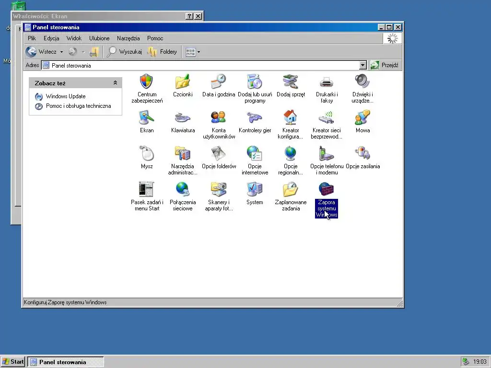Open Opcje zasilania
Screen dimensions: 491x368
[362, 157]
